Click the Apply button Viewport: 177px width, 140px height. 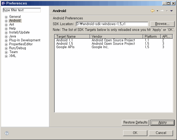coord(162,122)
